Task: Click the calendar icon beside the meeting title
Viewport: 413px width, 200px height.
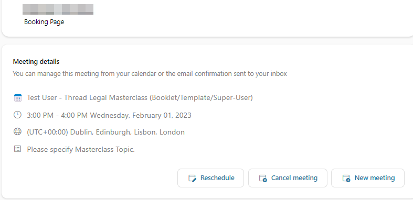Action: tap(17, 98)
